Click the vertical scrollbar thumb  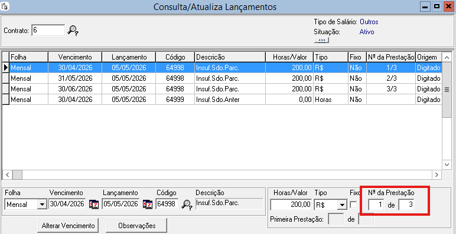[x=447, y=90]
